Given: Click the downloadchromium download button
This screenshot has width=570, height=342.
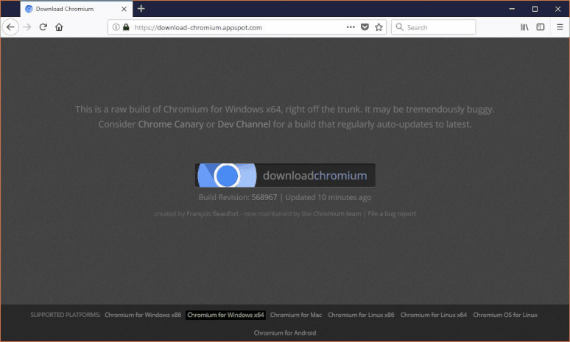Looking at the screenshot, I should 285,175.
